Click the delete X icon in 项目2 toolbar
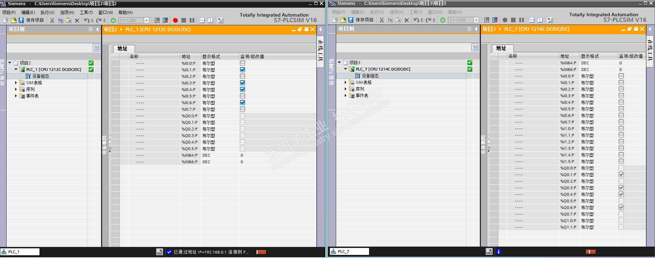655x258 pixels. pos(77,20)
